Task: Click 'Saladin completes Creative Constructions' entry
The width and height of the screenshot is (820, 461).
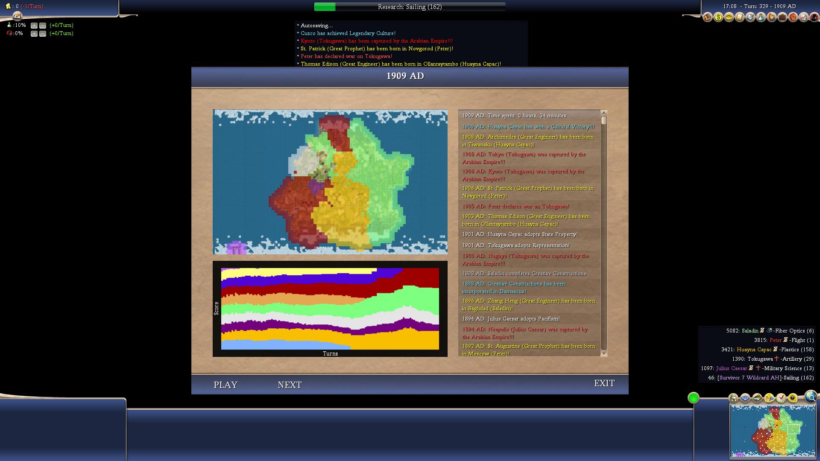Action: click(524, 274)
